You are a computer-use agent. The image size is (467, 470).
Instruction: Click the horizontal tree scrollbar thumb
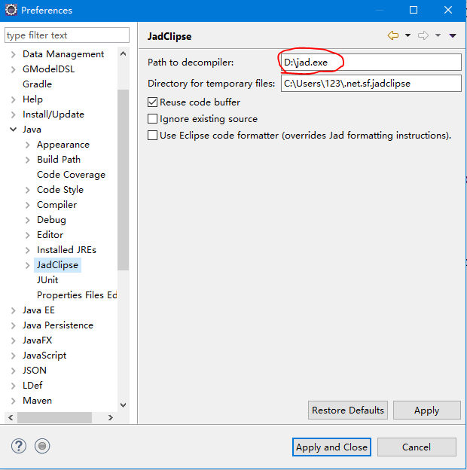coord(54,417)
